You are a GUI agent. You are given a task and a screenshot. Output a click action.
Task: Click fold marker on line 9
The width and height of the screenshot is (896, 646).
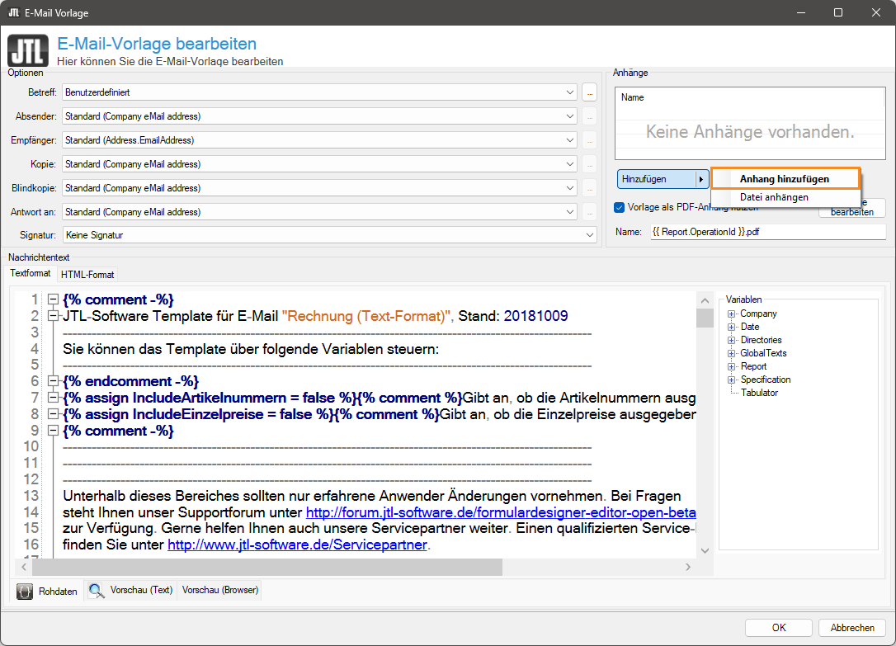click(x=54, y=431)
